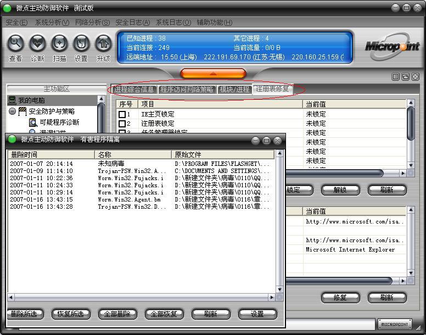Select the 未知病毒 quarantine entry
This screenshot has height=335, width=426.
tap(141, 164)
